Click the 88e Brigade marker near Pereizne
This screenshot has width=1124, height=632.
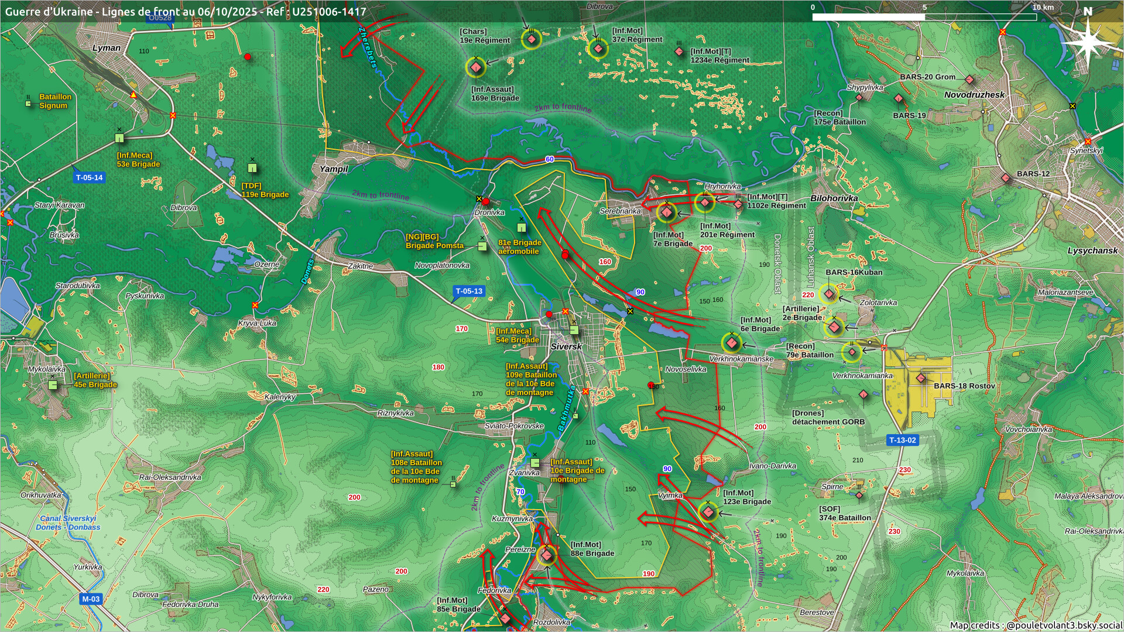pos(546,555)
